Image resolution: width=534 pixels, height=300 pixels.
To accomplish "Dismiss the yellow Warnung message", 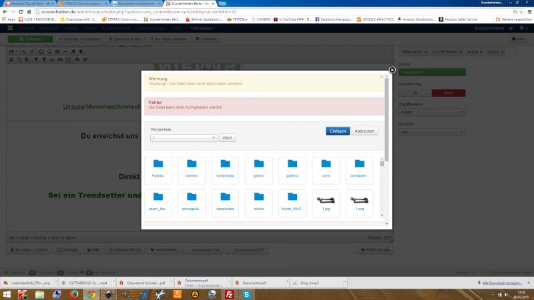I will click(x=382, y=77).
